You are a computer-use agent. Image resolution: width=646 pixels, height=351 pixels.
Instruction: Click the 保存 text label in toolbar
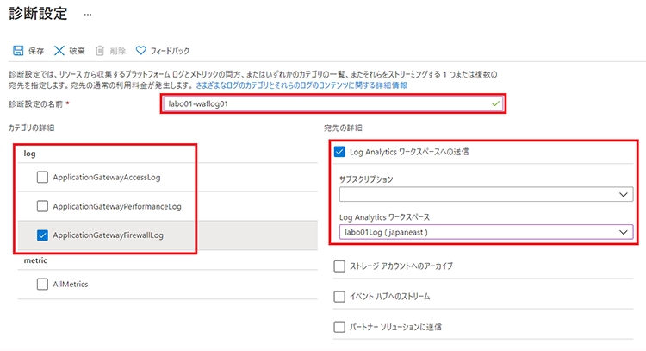[36, 51]
